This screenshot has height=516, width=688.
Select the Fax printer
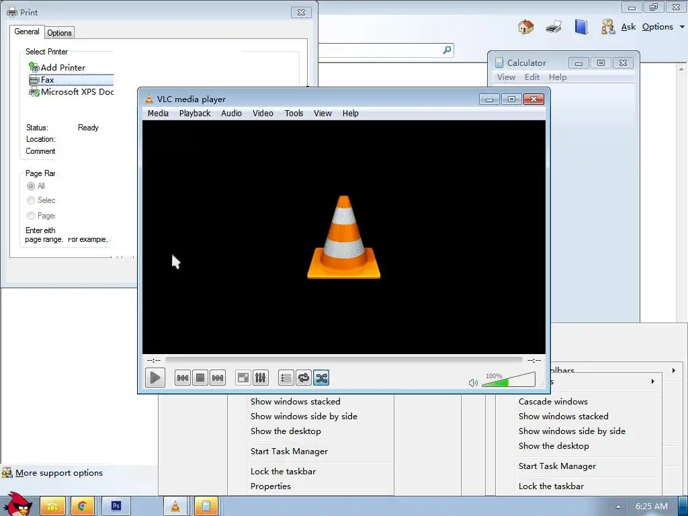[71, 80]
